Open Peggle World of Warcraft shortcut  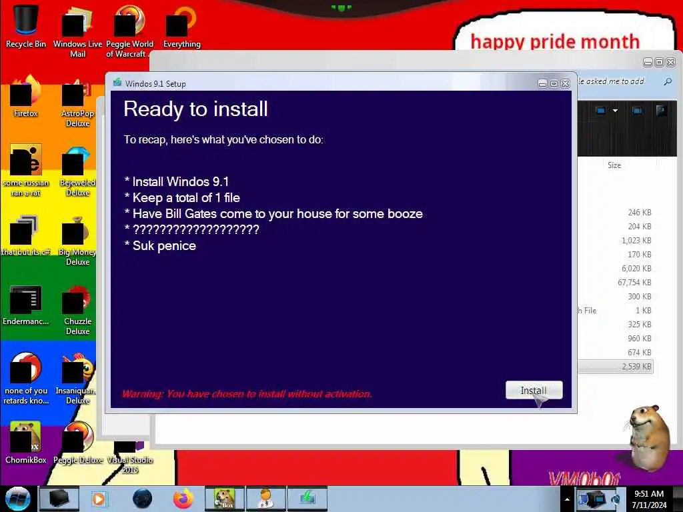point(129,31)
